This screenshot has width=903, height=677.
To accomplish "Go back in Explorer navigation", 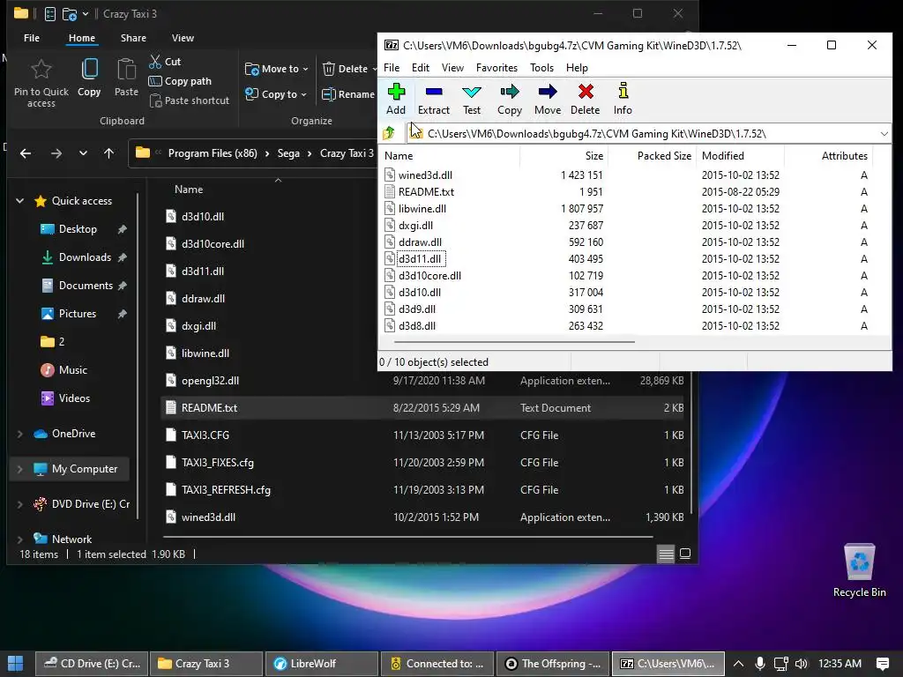I will click(x=26, y=153).
